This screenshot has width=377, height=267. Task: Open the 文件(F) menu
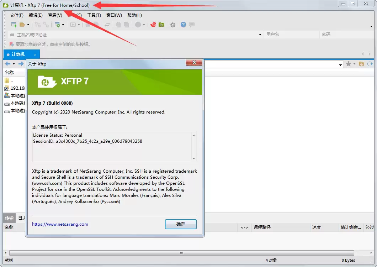(17, 15)
